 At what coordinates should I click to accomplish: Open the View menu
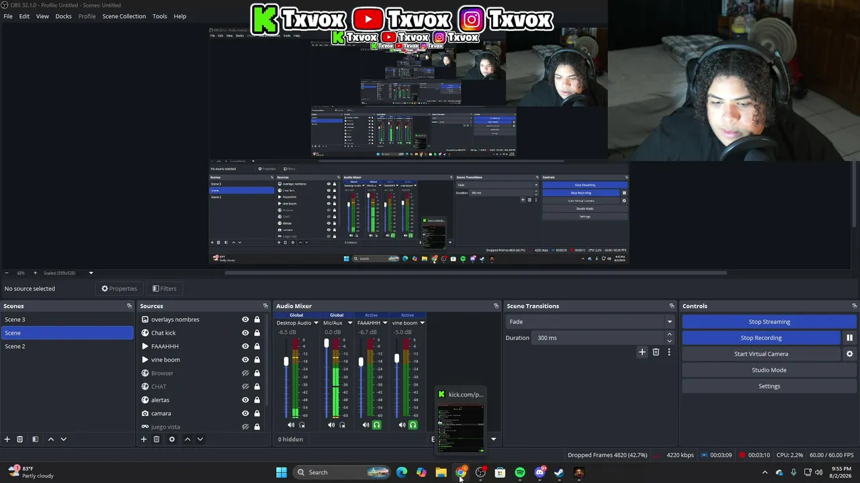42,16
